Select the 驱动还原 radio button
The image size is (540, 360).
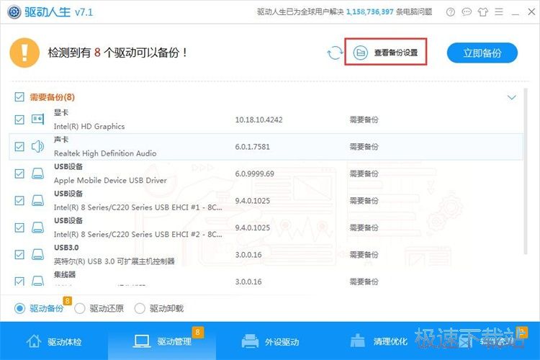(79, 308)
